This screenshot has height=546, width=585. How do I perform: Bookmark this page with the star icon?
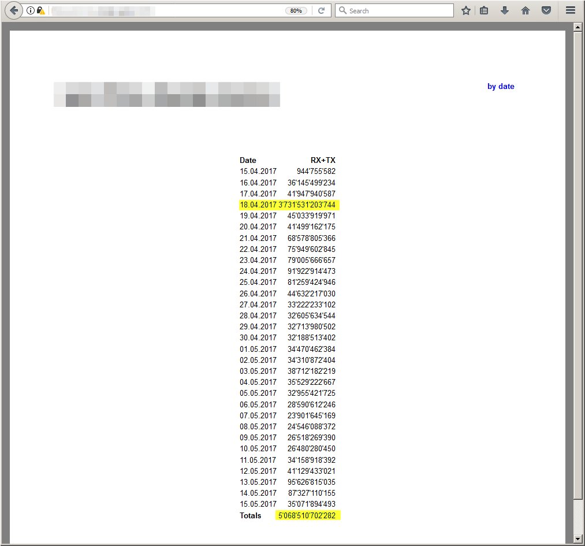pyautogui.click(x=466, y=10)
